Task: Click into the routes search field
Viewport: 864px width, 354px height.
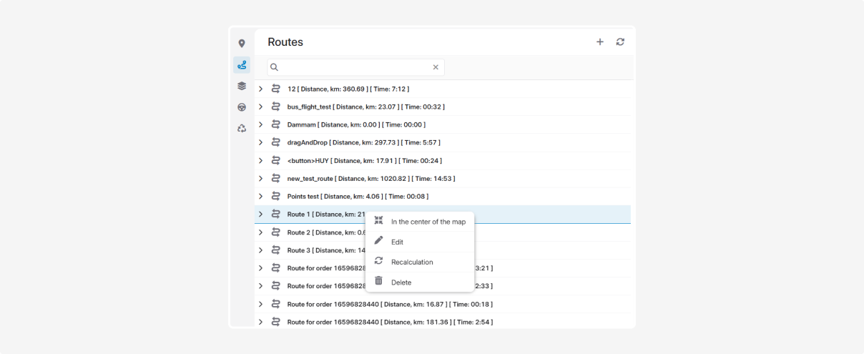Action: click(x=354, y=67)
